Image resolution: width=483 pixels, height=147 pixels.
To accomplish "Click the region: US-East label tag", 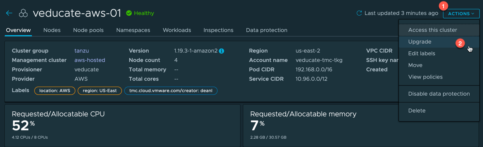I will [100, 91].
